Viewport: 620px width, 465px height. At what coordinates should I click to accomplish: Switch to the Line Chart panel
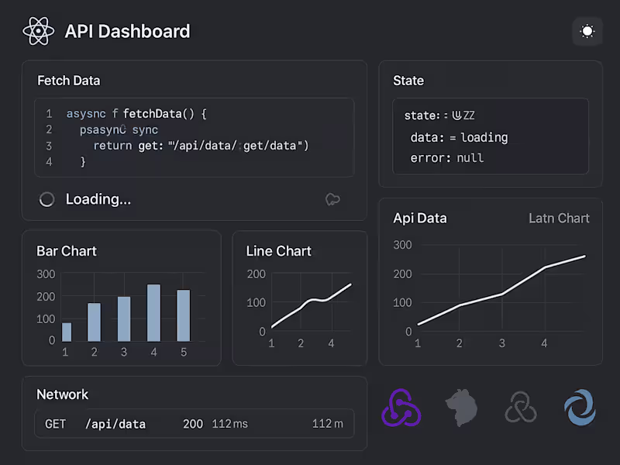[278, 250]
